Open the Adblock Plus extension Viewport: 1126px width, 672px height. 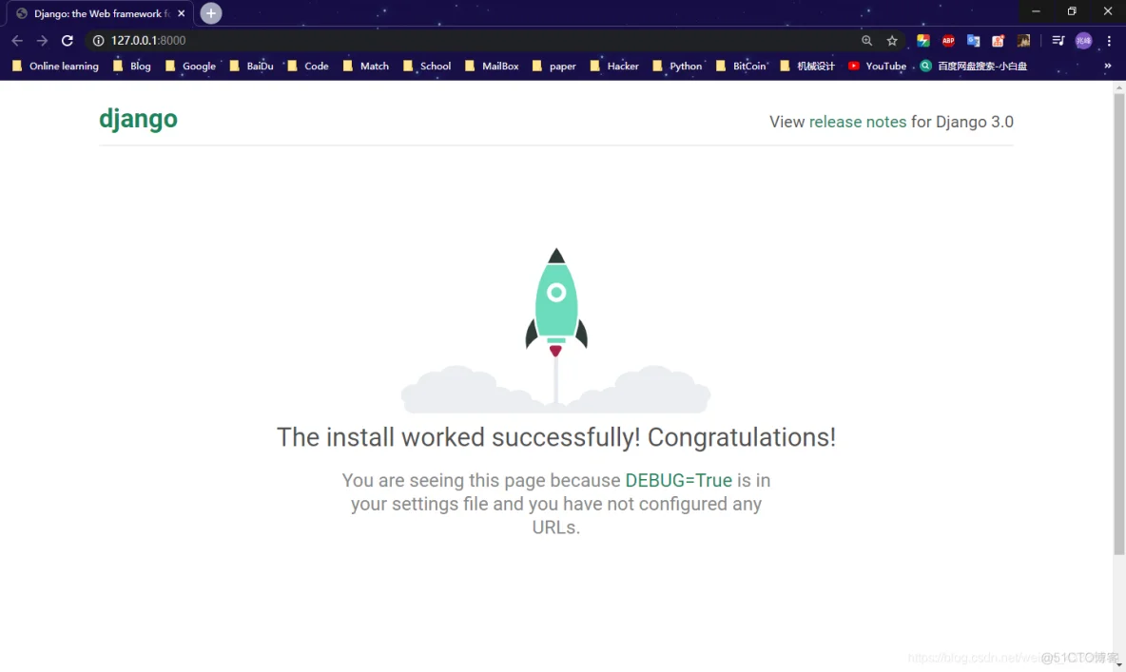[948, 41]
